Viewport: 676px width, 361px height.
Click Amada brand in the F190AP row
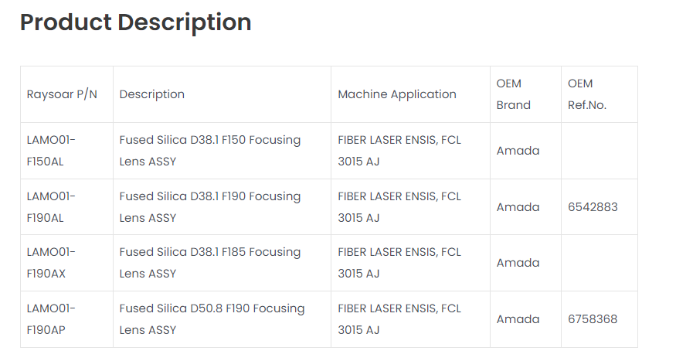click(518, 319)
